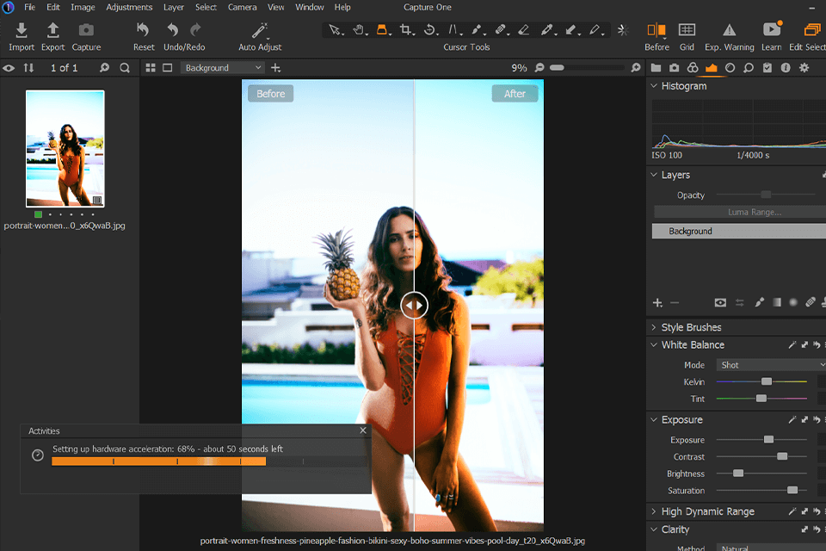The width and height of the screenshot is (826, 551).
Task: Select the Keystone tool
Action: click(453, 29)
